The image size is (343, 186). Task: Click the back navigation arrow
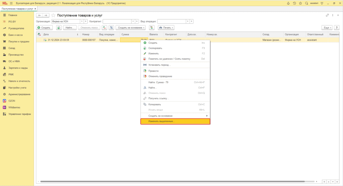[x=39, y=15]
